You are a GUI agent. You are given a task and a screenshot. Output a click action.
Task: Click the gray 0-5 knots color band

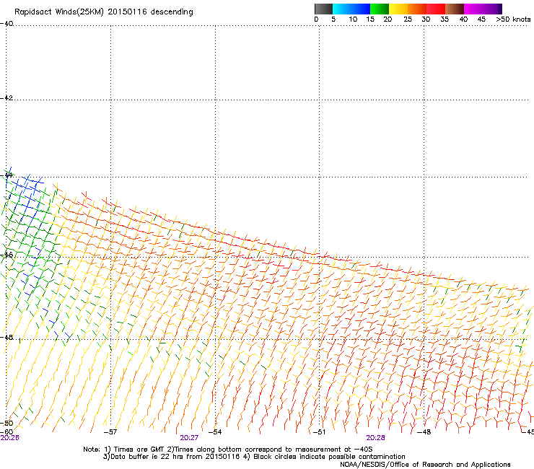click(x=323, y=9)
